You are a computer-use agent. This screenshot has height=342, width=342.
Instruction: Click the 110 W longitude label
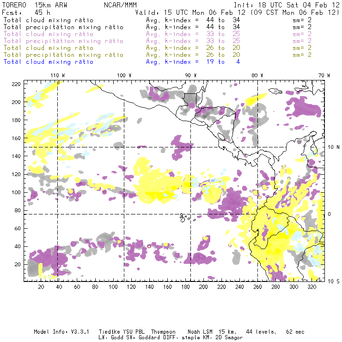pos(57,75)
